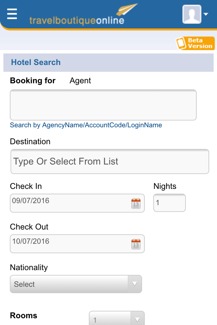The width and height of the screenshot is (217, 325).
Task: Open the Check Out calendar icon
Action: pyautogui.click(x=136, y=244)
